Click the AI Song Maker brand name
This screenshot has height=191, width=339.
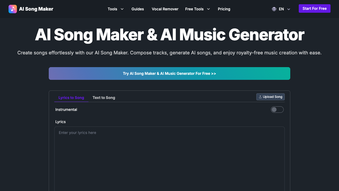pyautogui.click(x=36, y=9)
